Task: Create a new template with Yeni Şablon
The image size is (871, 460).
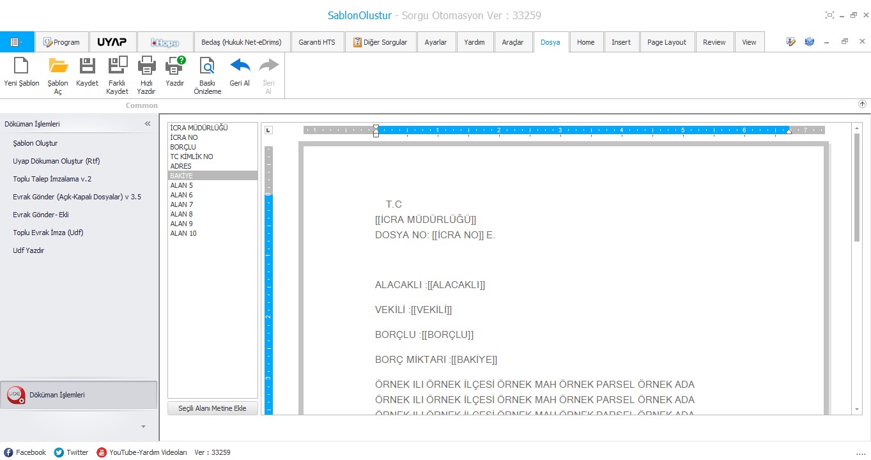Action: coord(22,72)
